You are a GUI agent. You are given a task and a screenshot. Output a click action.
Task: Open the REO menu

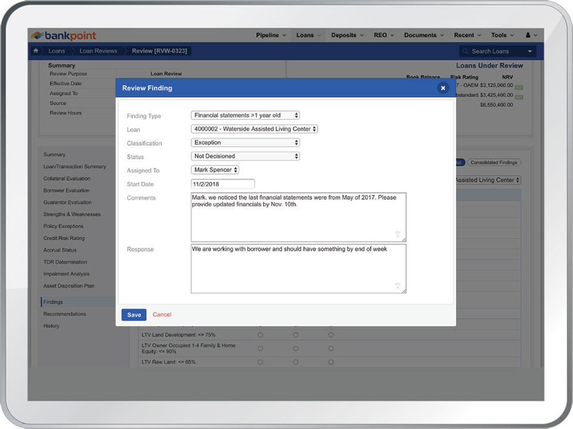(384, 35)
